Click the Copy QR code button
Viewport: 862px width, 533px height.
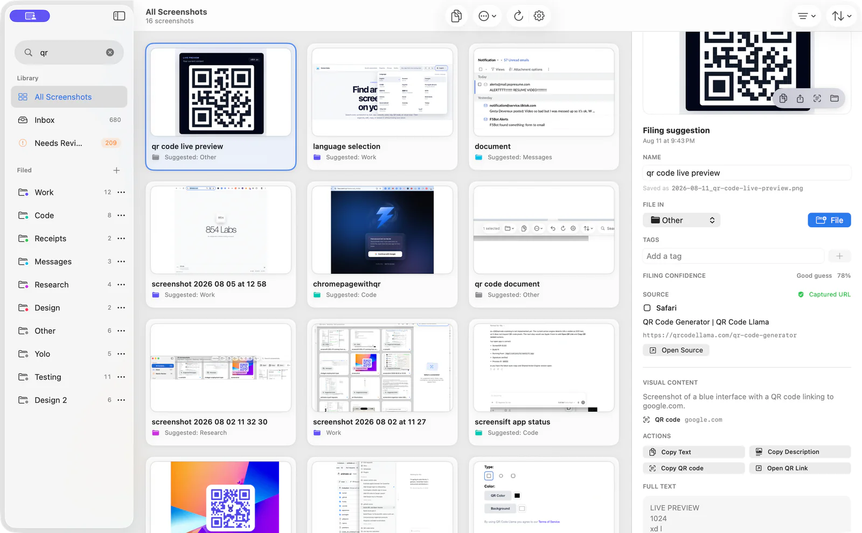click(x=693, y=468)
